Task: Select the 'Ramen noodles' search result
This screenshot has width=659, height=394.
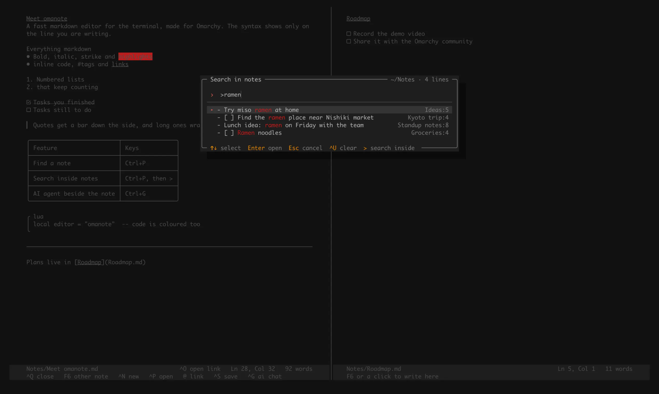Action: click(329, 133)
